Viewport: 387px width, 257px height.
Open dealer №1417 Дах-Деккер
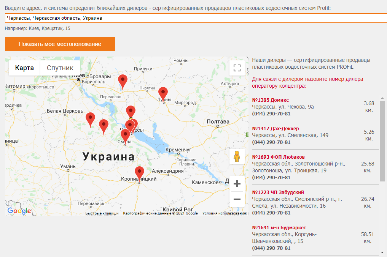pos(276,128)
